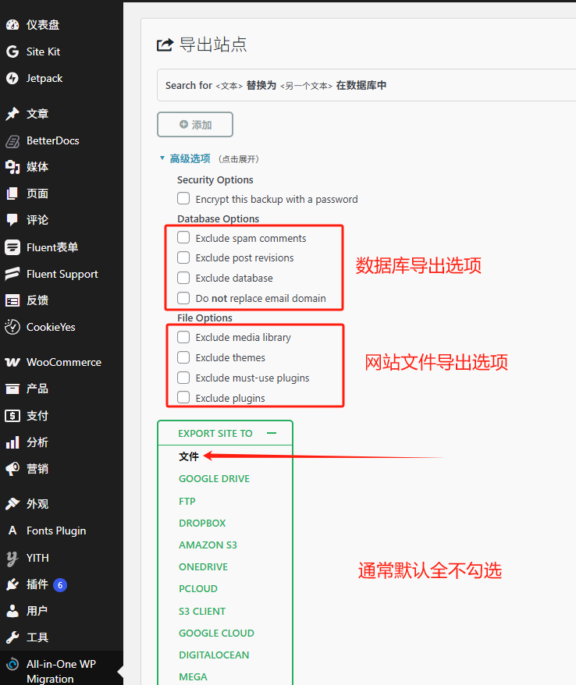This screenshot has width=576, height=685.
Task: Export site to MEGA
Action: click(x=193, y=676)
